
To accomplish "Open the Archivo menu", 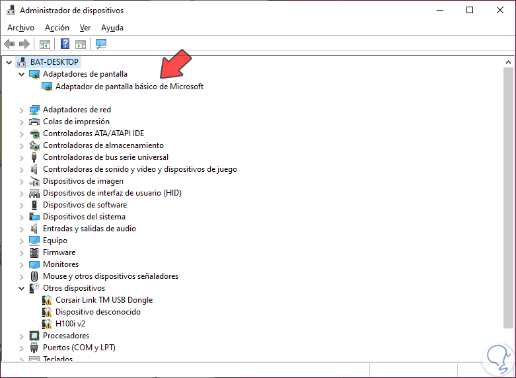I will coord(20,28).
